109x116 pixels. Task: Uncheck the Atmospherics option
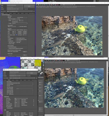point(8,38)
